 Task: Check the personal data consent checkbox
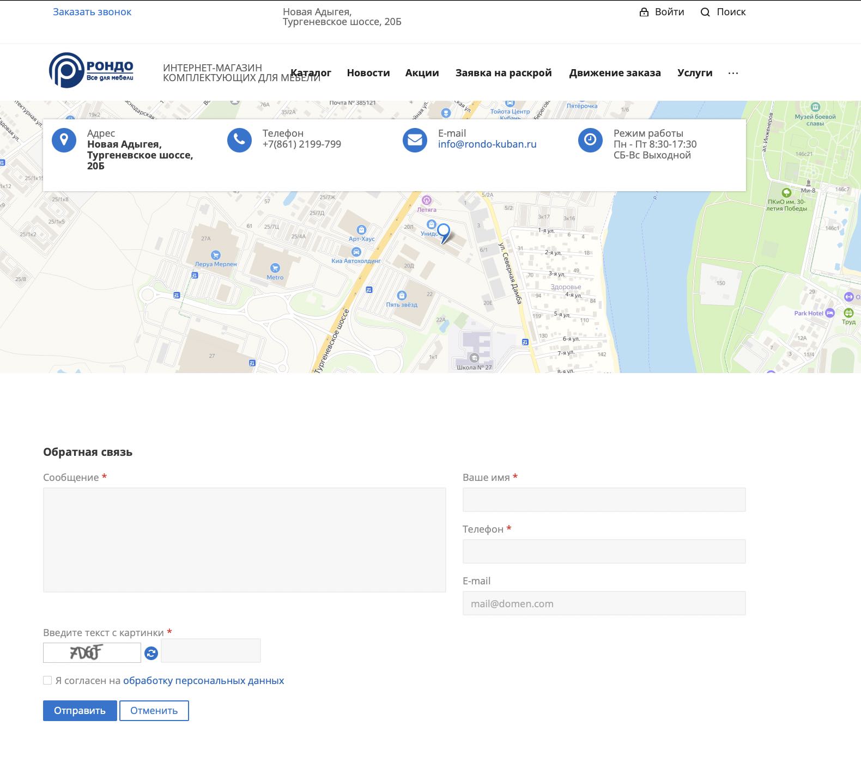47,680
